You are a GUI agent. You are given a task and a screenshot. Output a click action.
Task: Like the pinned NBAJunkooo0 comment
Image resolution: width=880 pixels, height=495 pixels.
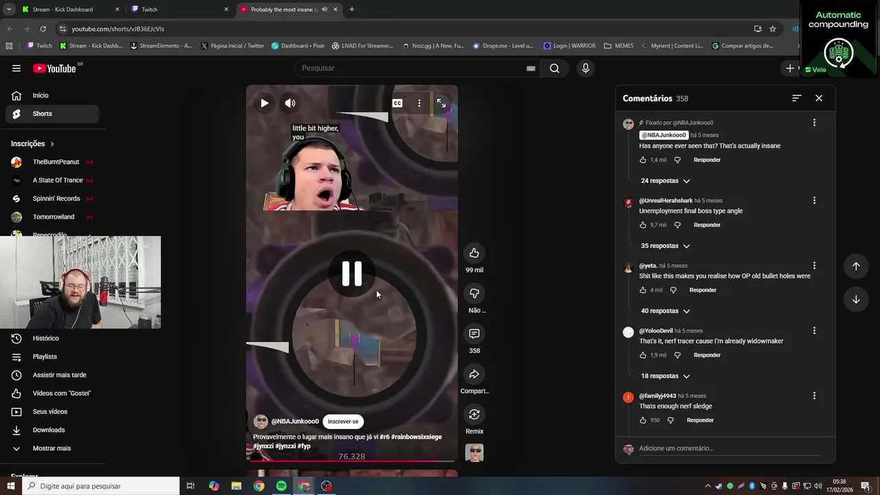pos(643,160)
